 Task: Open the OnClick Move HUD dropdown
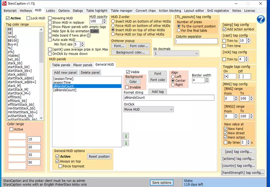coord(148,110)
